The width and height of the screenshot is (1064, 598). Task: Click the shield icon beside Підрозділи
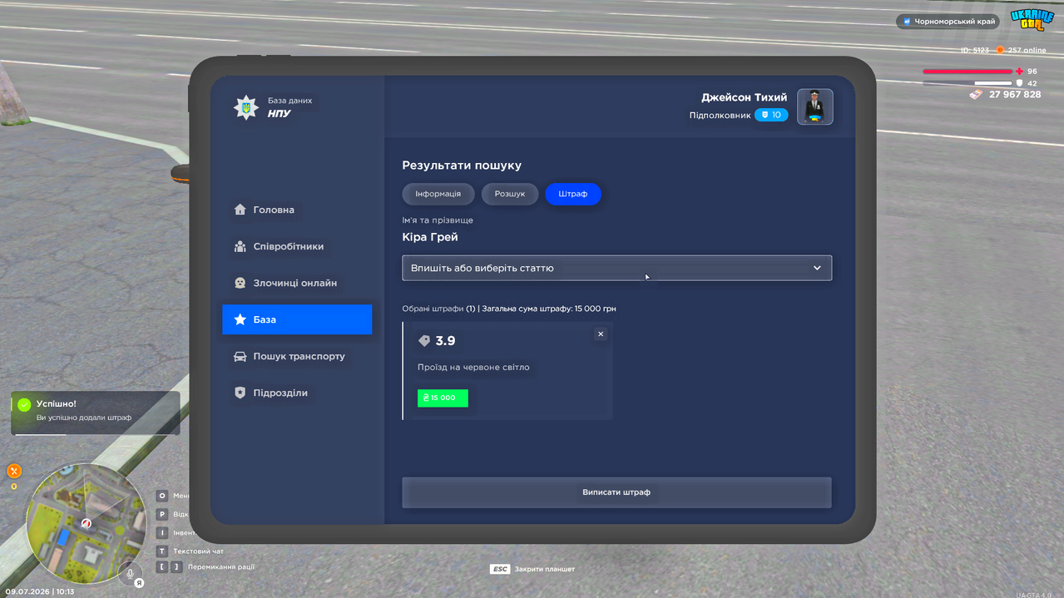[x=240, y=393]
